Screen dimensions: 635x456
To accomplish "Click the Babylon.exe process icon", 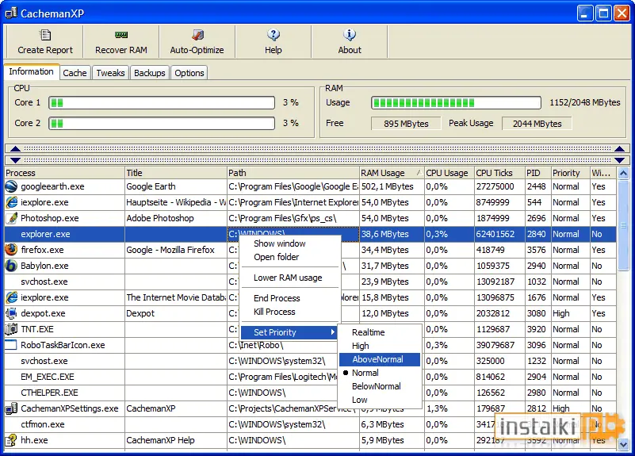I will click(11, 266).
